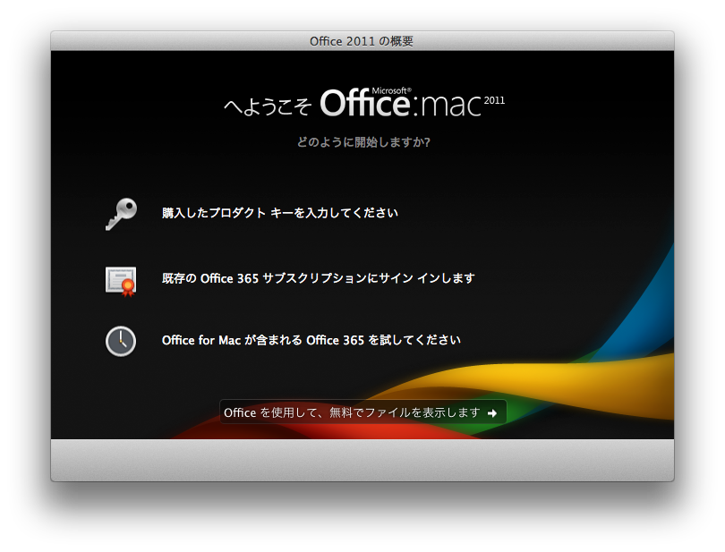Select Office for Mac が含まれる Office 365 を試してください

coord(311,340)
